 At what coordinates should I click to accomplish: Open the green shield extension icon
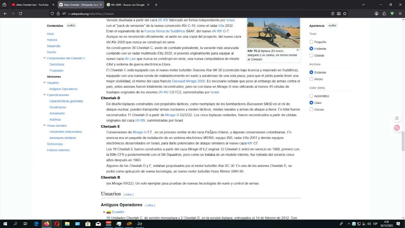coord(392,14)
